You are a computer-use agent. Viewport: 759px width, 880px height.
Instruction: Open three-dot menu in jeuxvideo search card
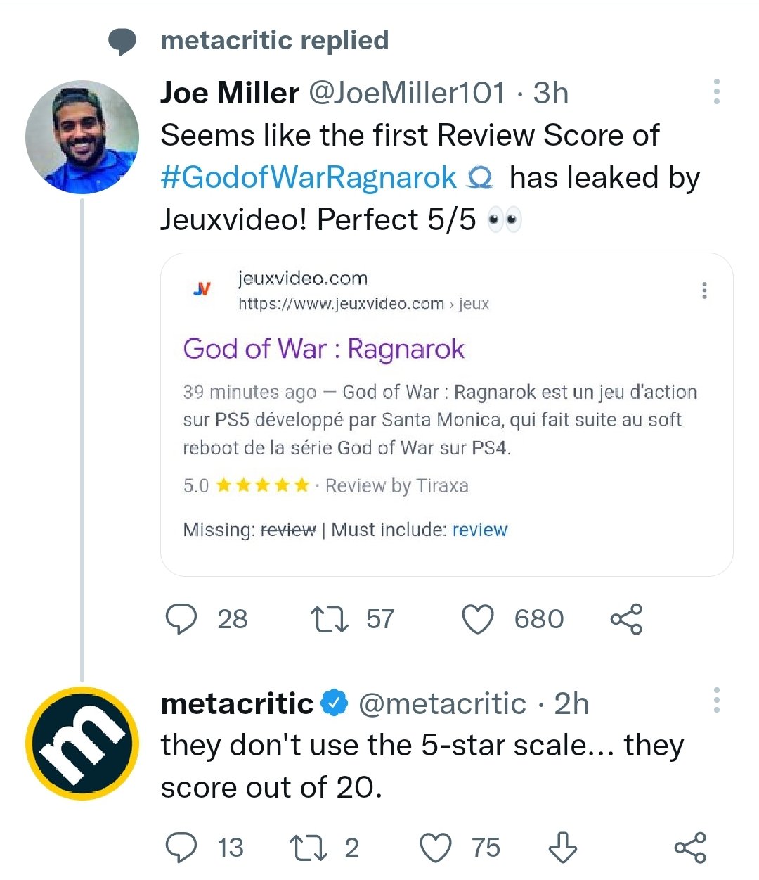[704, 291]
